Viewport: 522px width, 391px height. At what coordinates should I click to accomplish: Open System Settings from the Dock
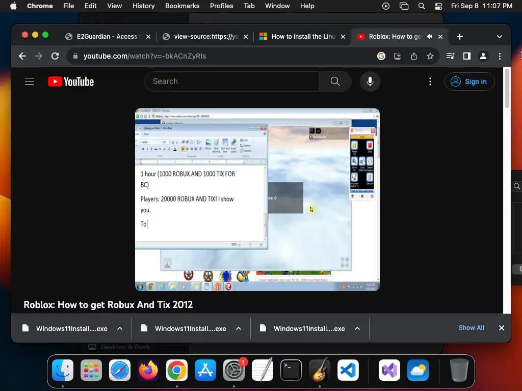click(x=233, y=370)
